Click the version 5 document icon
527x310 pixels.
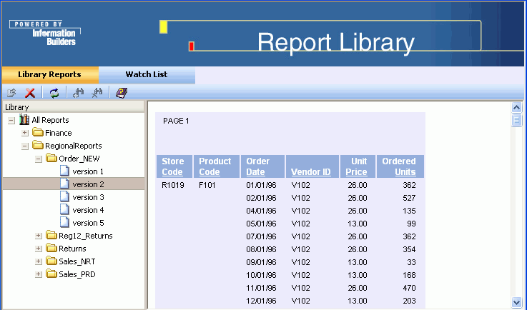tap(64, 222)
